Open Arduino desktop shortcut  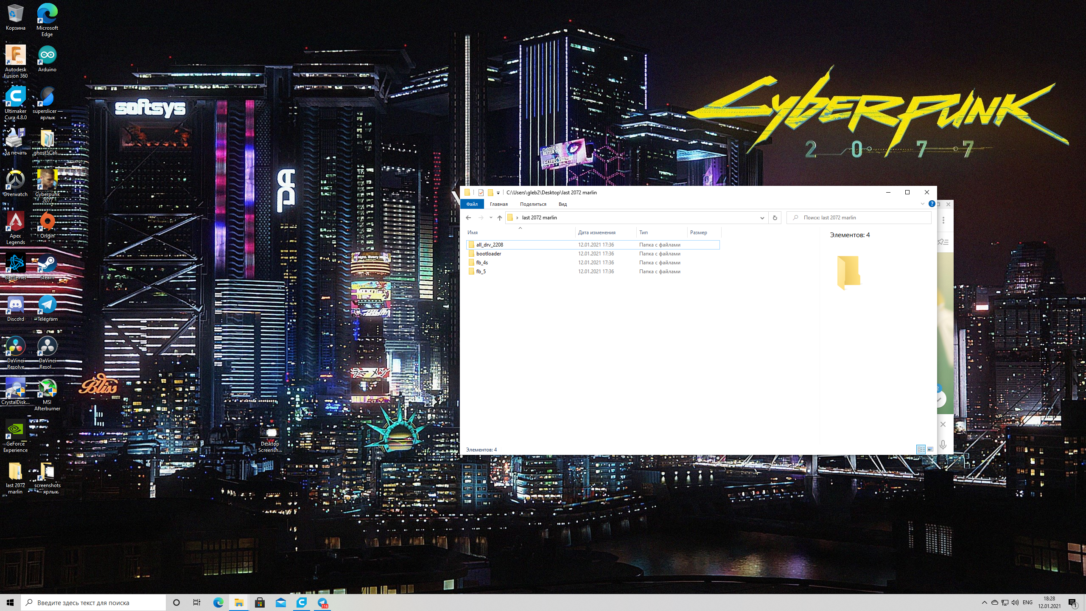[47, 59]
